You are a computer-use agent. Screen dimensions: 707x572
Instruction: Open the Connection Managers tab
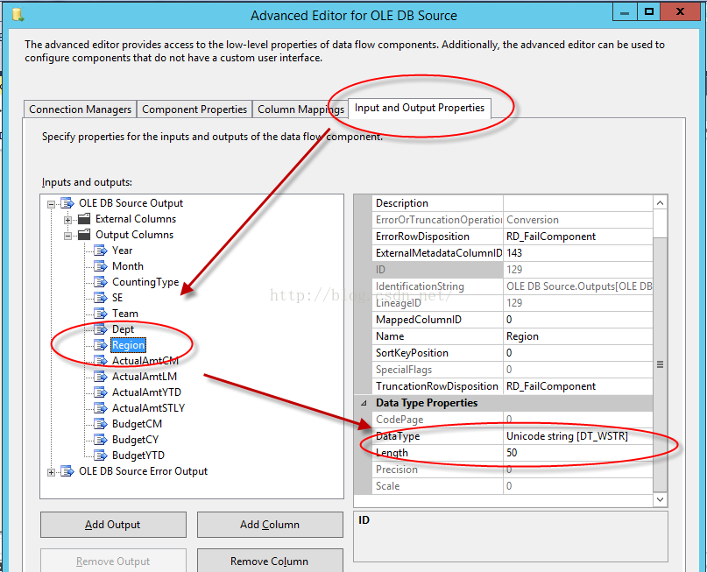coord(80,109)
